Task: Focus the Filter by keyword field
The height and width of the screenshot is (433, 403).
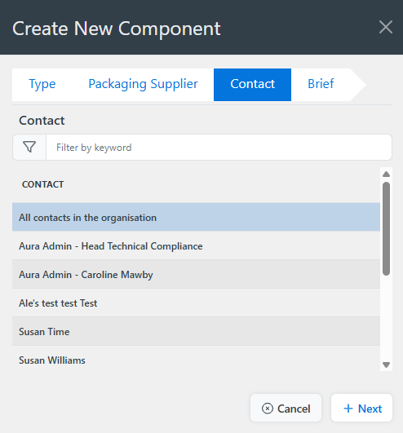Action: tap(219, 147)
